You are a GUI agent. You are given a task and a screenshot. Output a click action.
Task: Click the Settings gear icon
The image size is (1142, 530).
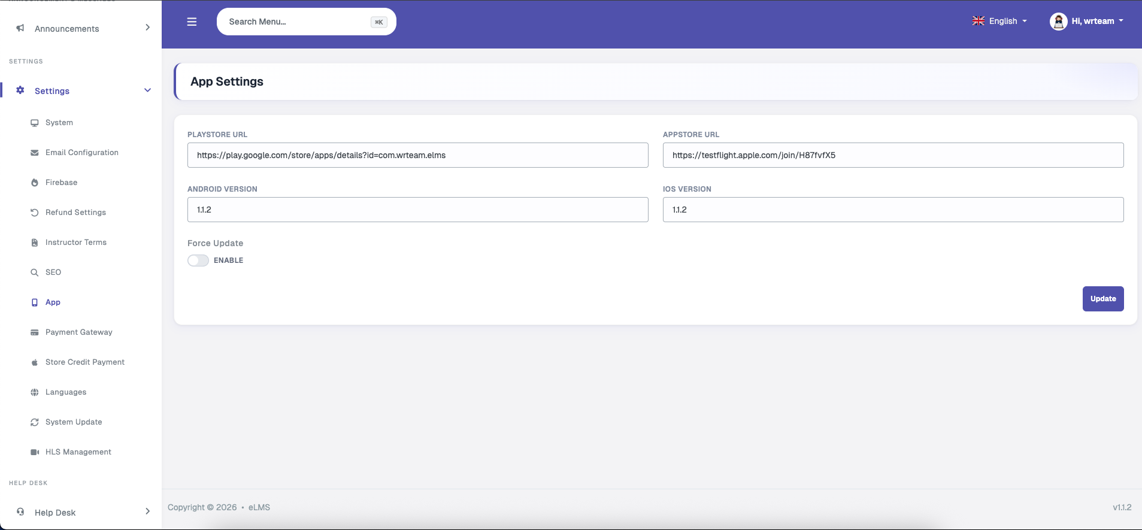click(20, 90)
